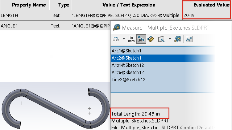Click the ANGLE1 property name cell
Image resolution: width=232 pixels, height=130 pixels.
pos(24,26)
